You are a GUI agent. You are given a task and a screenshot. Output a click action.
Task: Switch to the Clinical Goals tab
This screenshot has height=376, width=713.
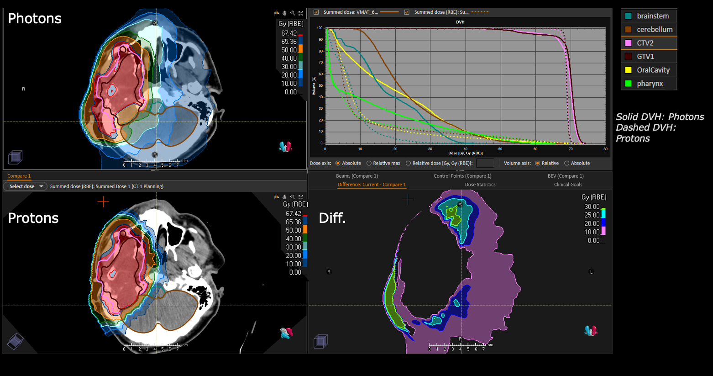pos(568,185)
